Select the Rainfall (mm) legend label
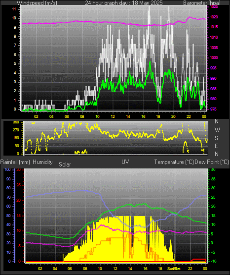 (x=15, y=162)
